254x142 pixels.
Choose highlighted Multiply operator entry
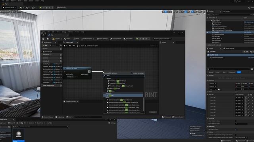click(123, 95)
